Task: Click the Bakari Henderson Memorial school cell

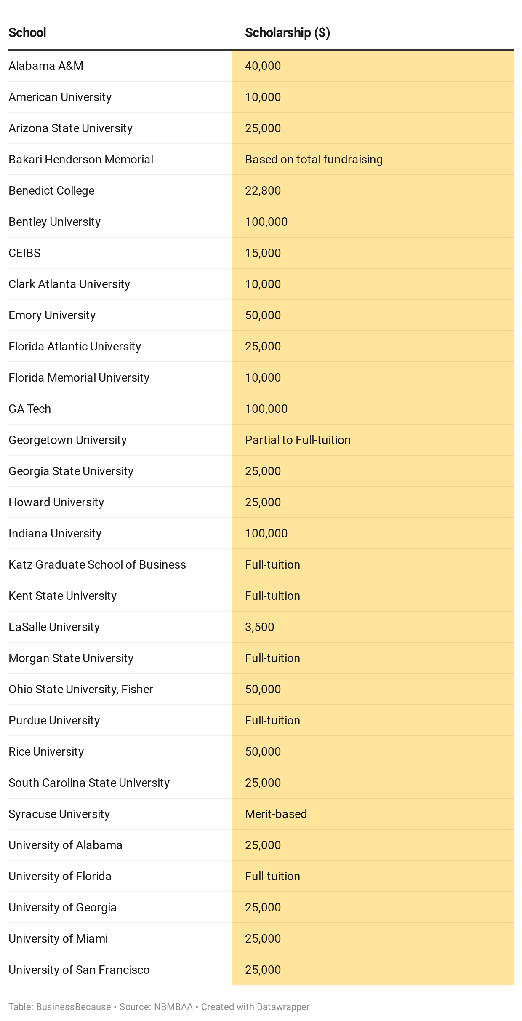Action: (x=81, y=160)
